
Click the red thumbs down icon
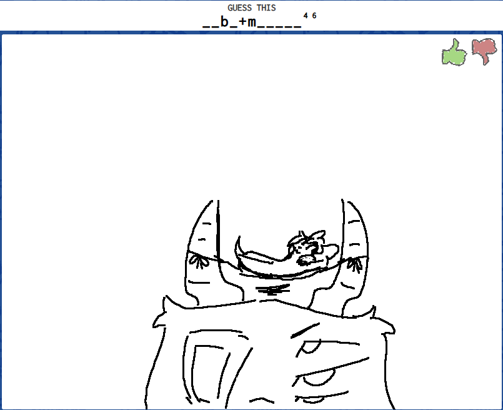coord(484,51)
